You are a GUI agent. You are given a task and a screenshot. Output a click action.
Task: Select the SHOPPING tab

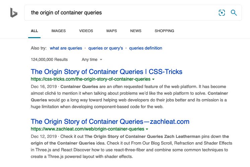[165, 31]
